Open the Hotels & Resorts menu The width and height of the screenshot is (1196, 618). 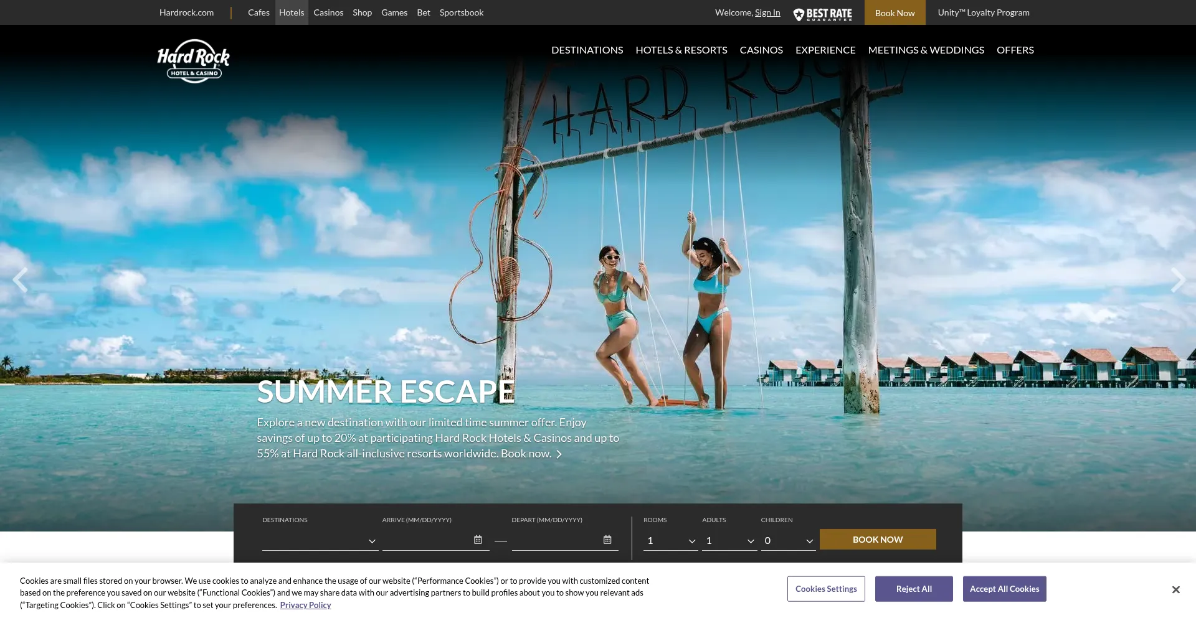click(x=681, y=50)
